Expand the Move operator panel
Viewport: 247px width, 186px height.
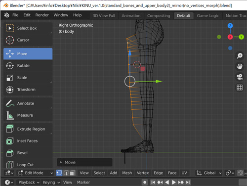coord(84,162)
